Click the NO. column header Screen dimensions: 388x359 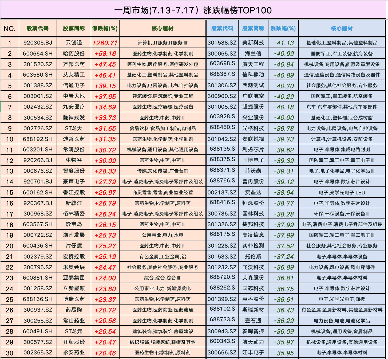tap(10, 29)
